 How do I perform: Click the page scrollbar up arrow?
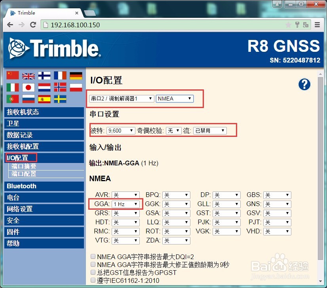(x=320, y=74)
